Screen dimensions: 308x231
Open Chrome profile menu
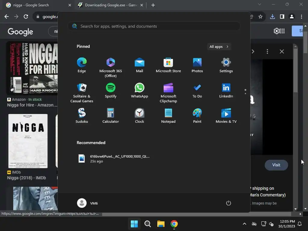[x=292, y=17]
